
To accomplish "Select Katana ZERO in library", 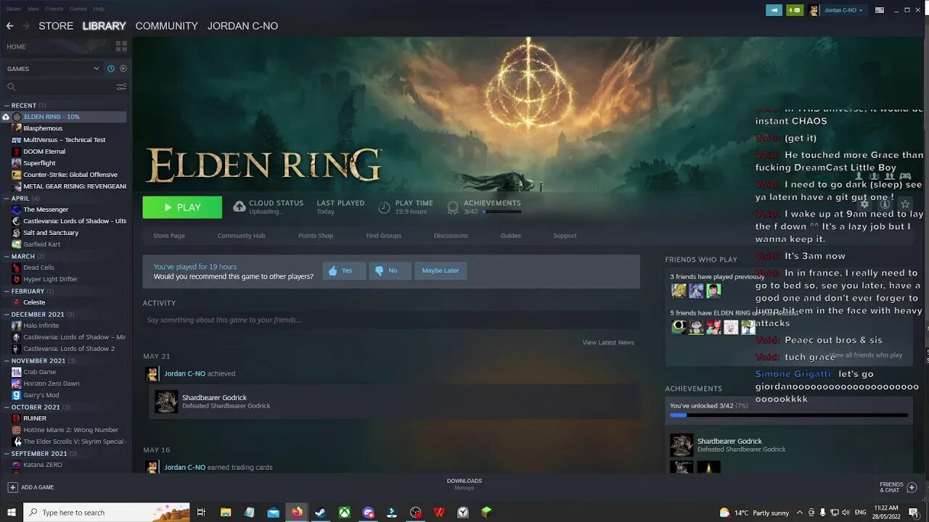I will 43,465.
